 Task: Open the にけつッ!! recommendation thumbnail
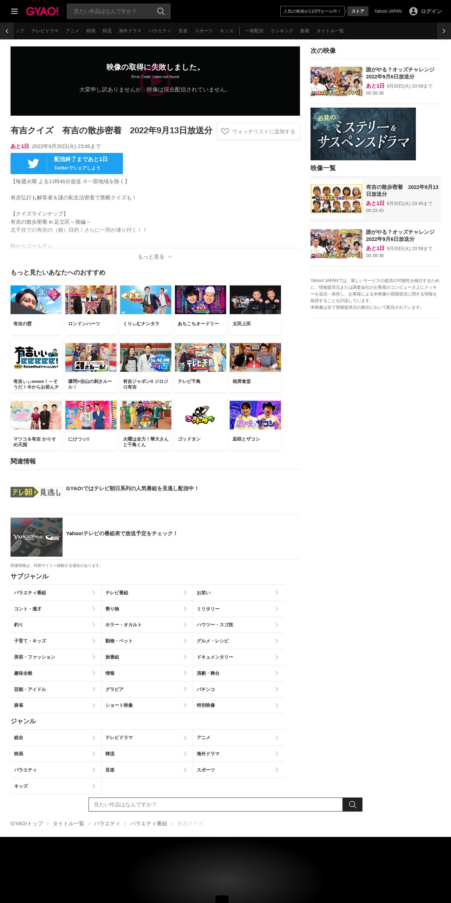click(x=91, y=415)
